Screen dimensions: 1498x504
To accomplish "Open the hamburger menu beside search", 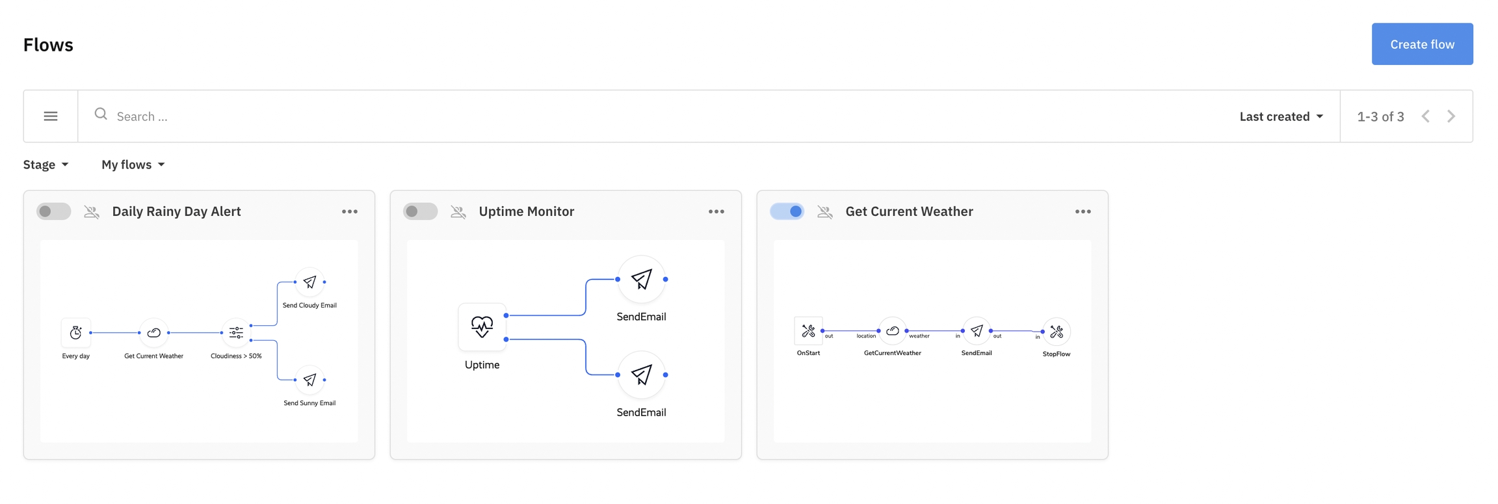I will pos(51,116).
